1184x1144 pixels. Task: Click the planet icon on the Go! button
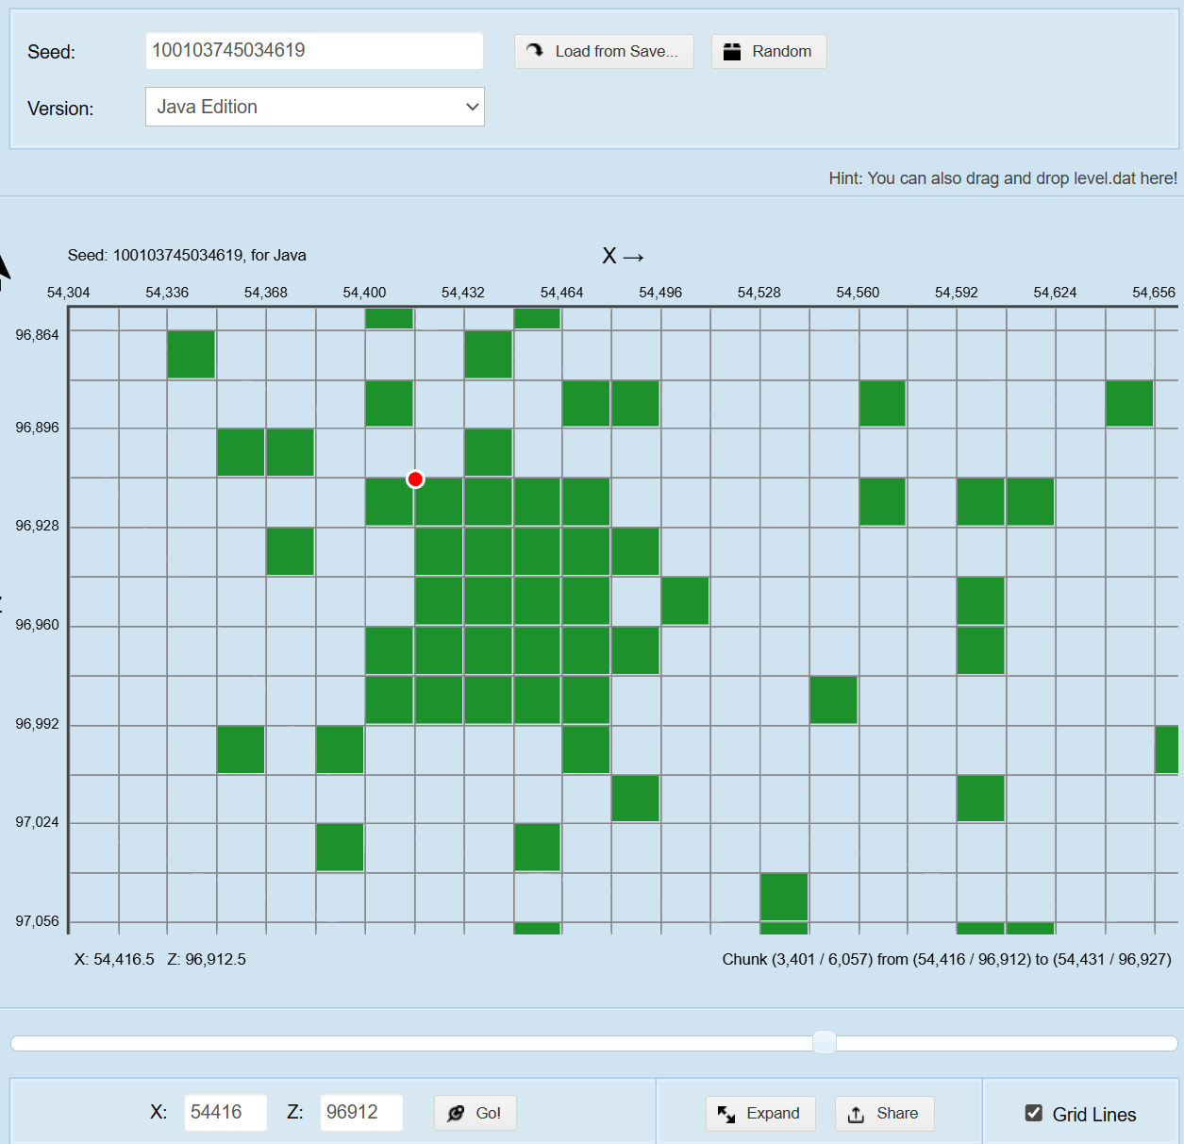456,1113
